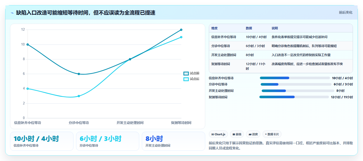Click the 开发主动处理时间 progress bar
The height and width of the screenshot is (161, 363).
(x=298, y=91)
